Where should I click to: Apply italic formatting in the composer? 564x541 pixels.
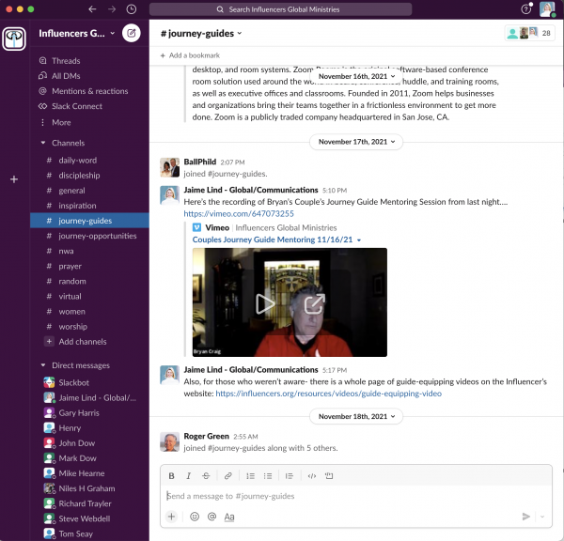pos(189,476)
